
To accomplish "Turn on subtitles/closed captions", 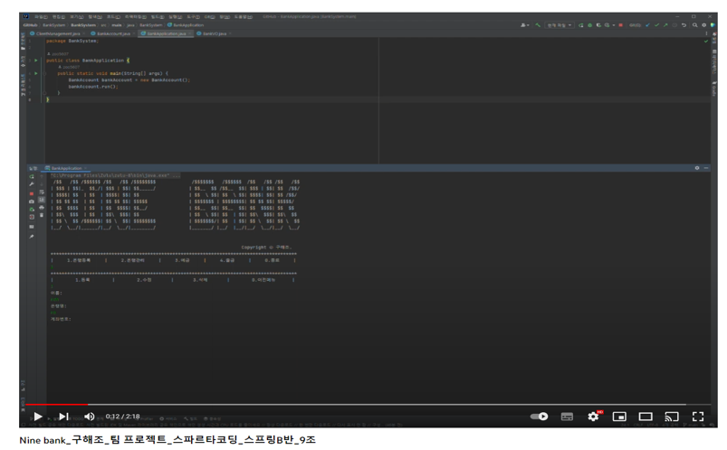I will pyautogui.click(x=567, y=417).
